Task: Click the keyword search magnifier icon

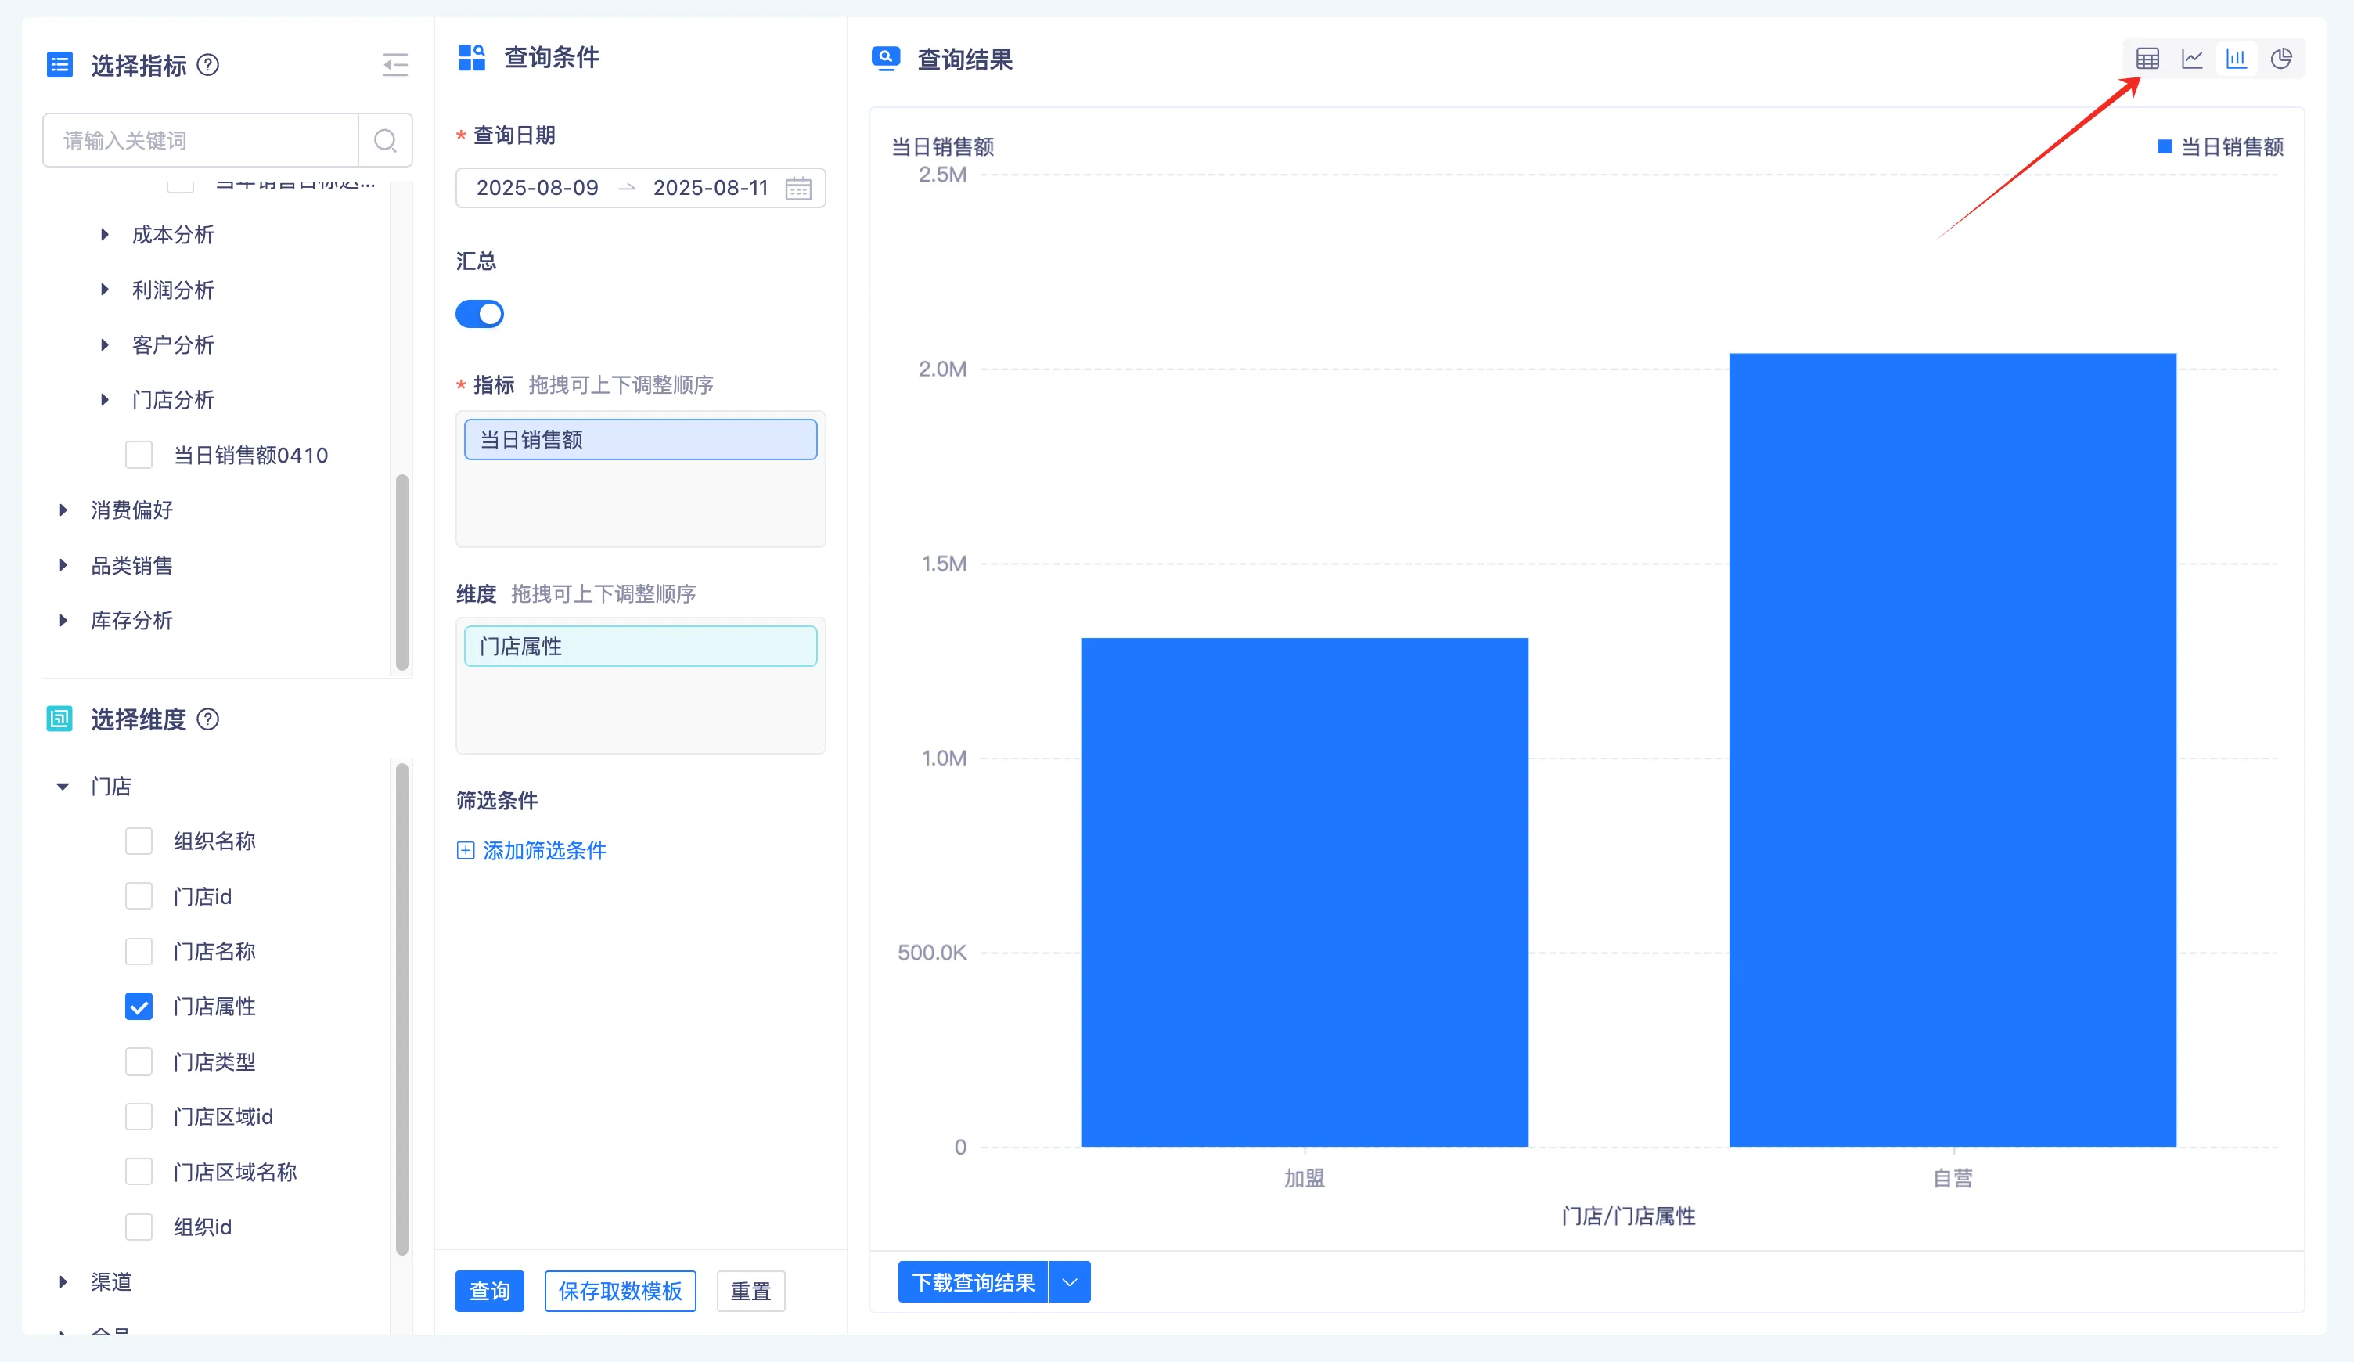Action: point(385,140)
